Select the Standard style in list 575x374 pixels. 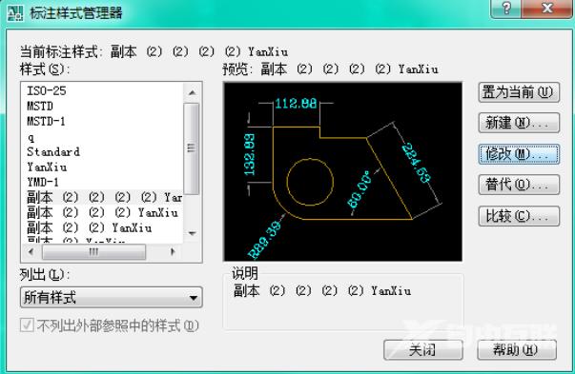53,151
